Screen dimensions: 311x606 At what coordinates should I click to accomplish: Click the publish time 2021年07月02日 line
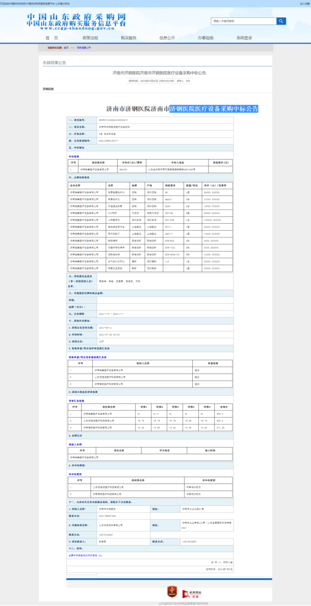coord(152,81)
